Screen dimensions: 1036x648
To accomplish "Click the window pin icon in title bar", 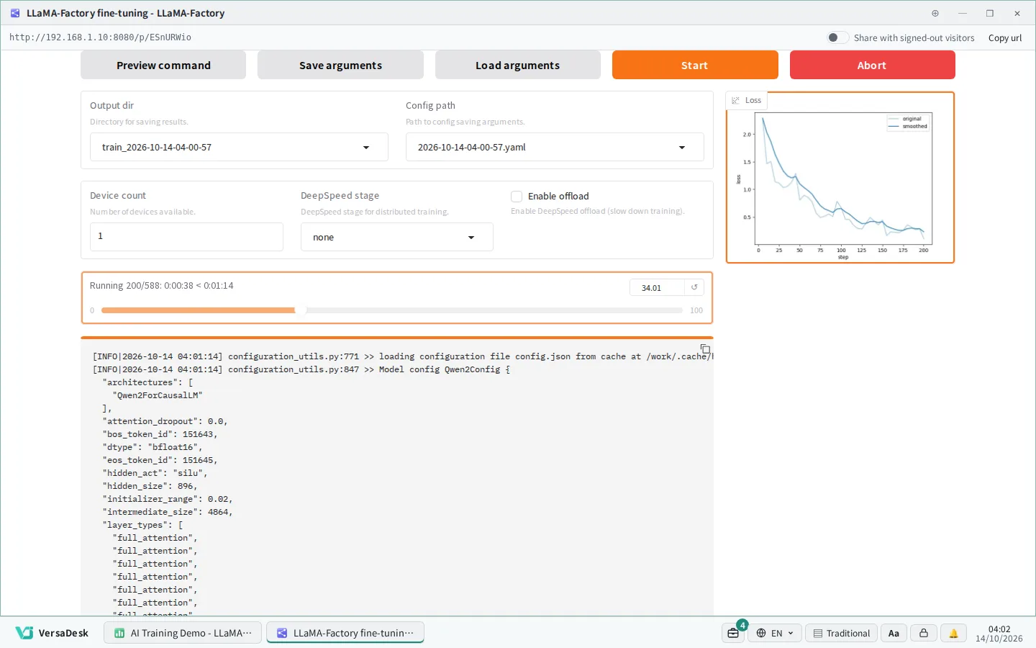I will 935,13.
